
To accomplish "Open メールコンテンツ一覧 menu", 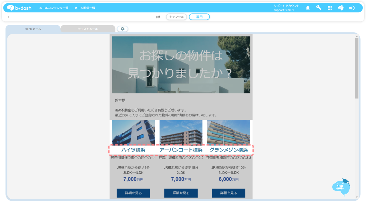I will click(x=54, y=8).
